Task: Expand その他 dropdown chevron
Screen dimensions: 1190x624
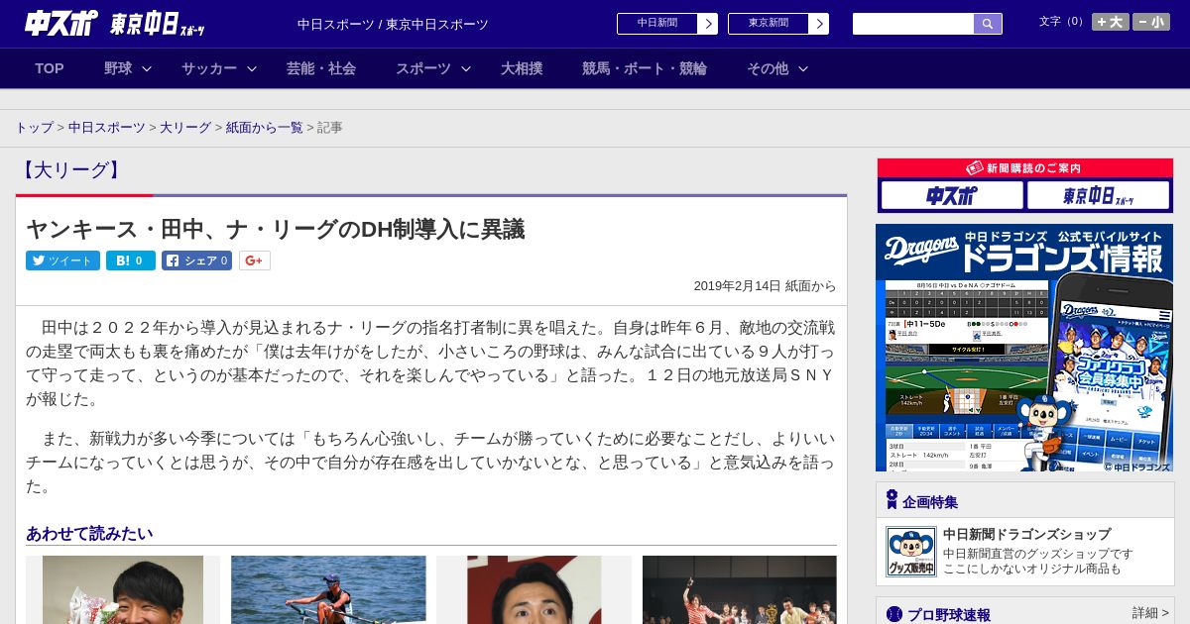Action: pyautogui.click(x=803, y=68)
